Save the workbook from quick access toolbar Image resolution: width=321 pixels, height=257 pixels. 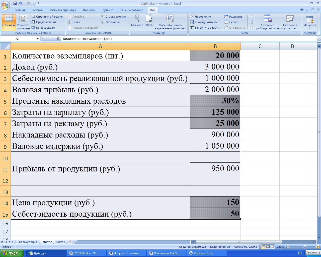point(15,3)
